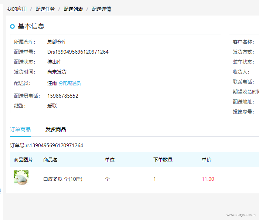259x220 pixels.
Task: Click courier phone number 15986785552
Action: [x=63, y=96]
